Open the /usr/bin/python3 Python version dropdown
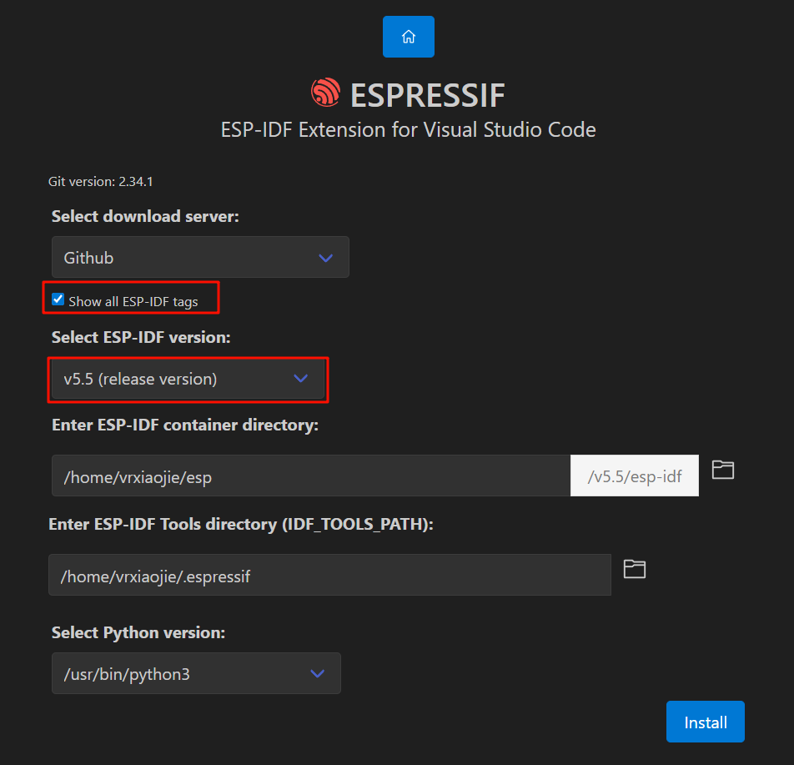This screenshot has width=794, height=765. click(196, 673)
